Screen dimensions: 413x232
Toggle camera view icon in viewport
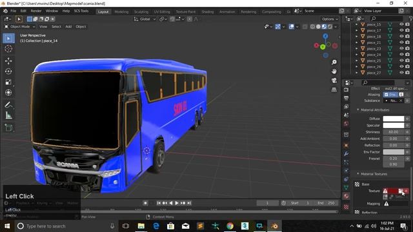point(334,81)
